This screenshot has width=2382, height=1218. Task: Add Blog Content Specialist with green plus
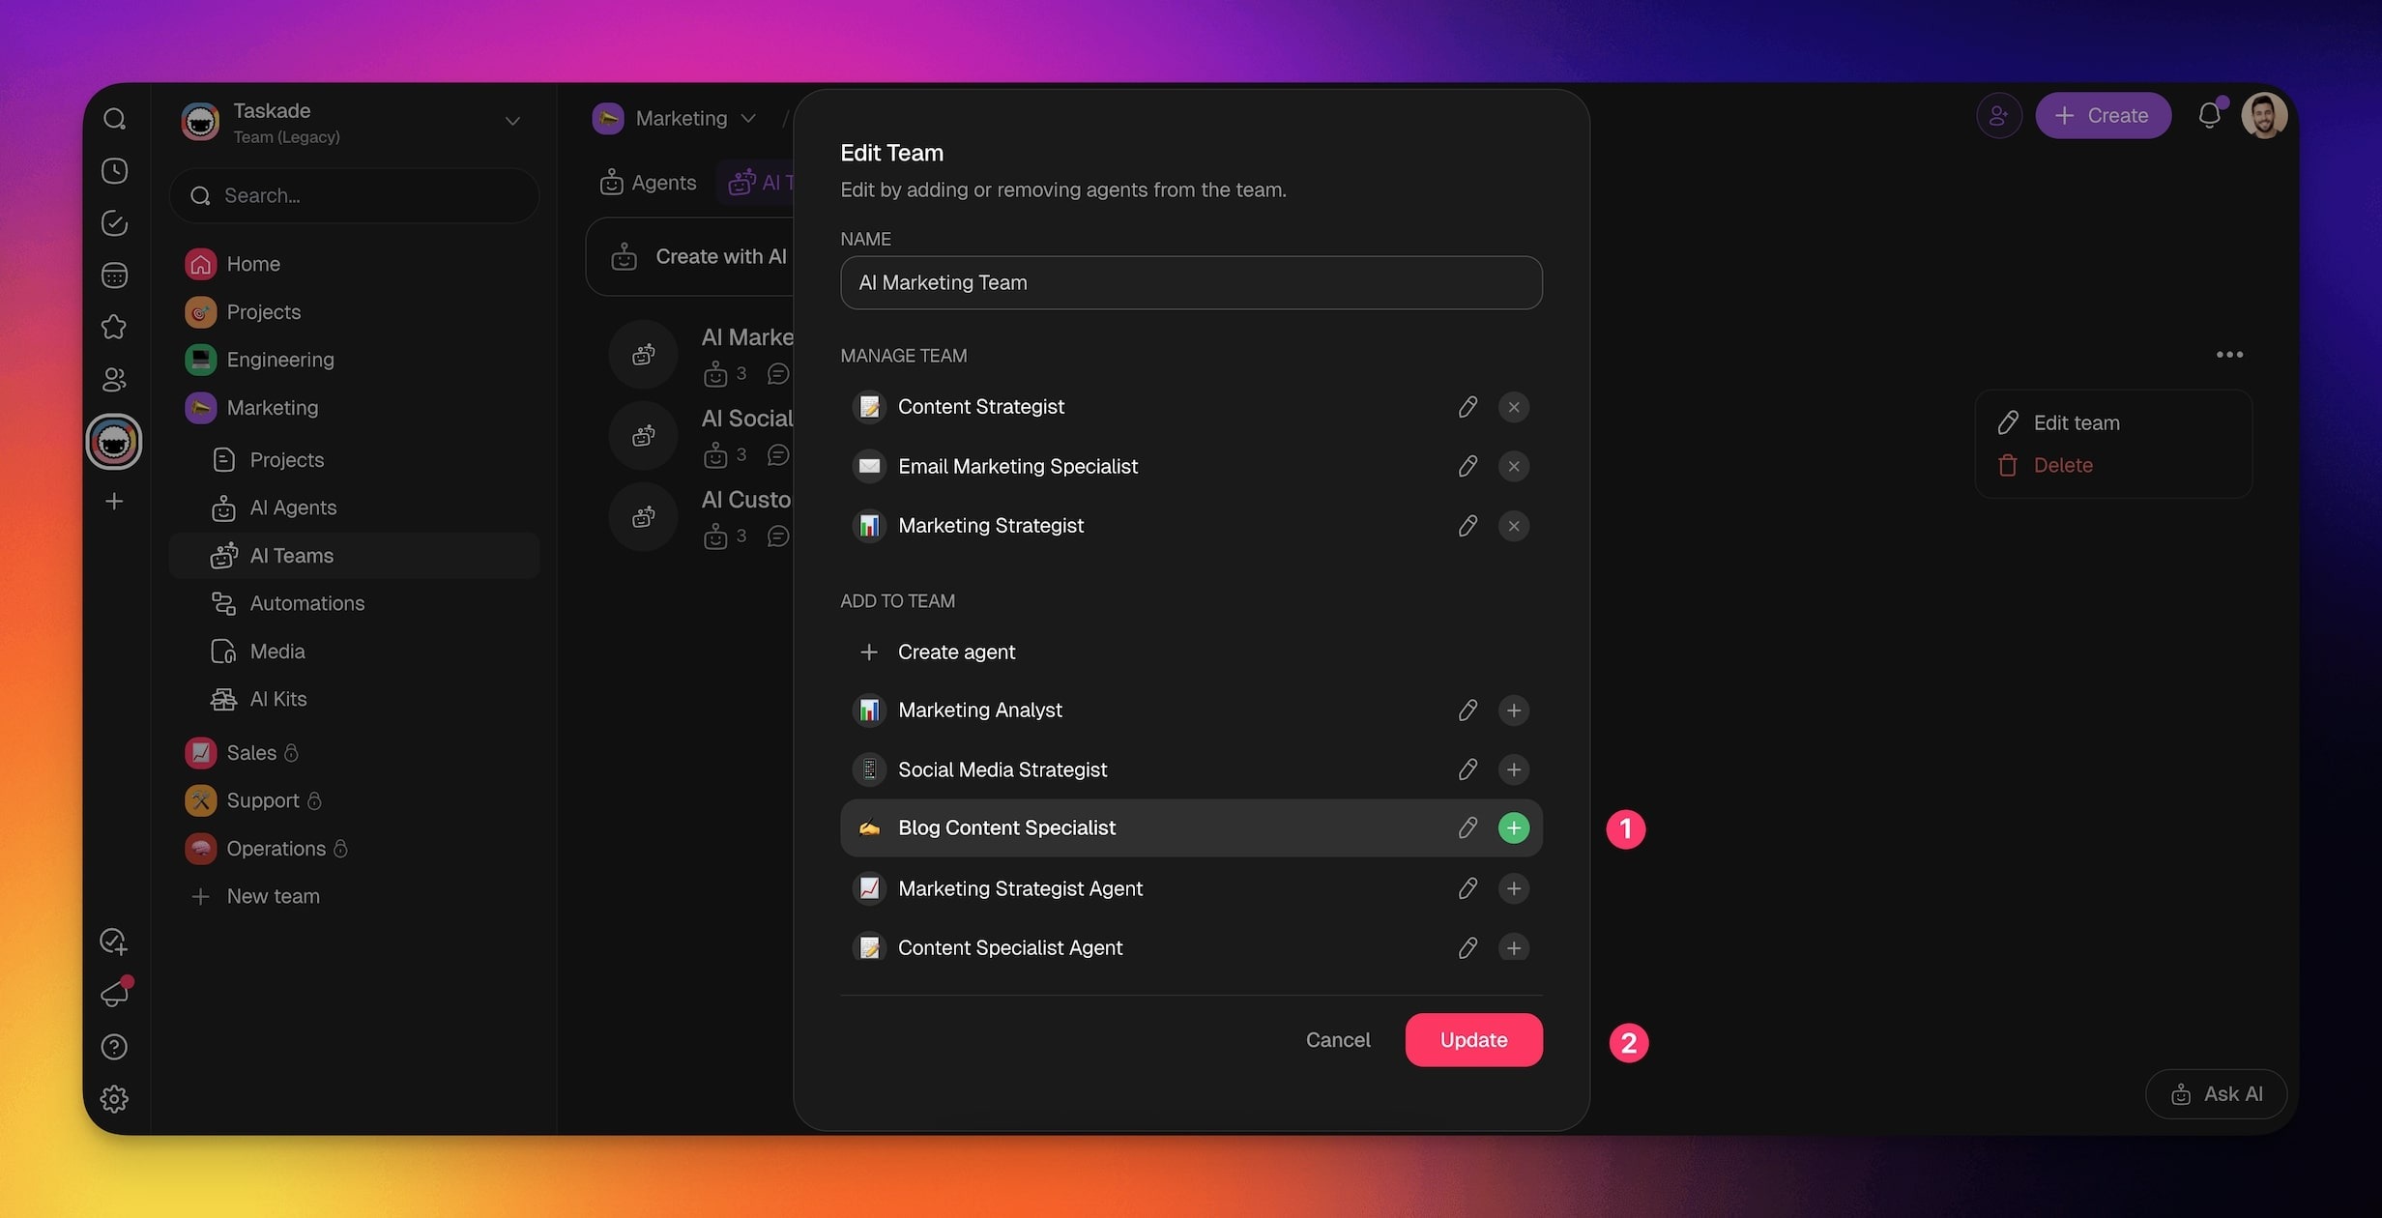tap(1513, 828)
